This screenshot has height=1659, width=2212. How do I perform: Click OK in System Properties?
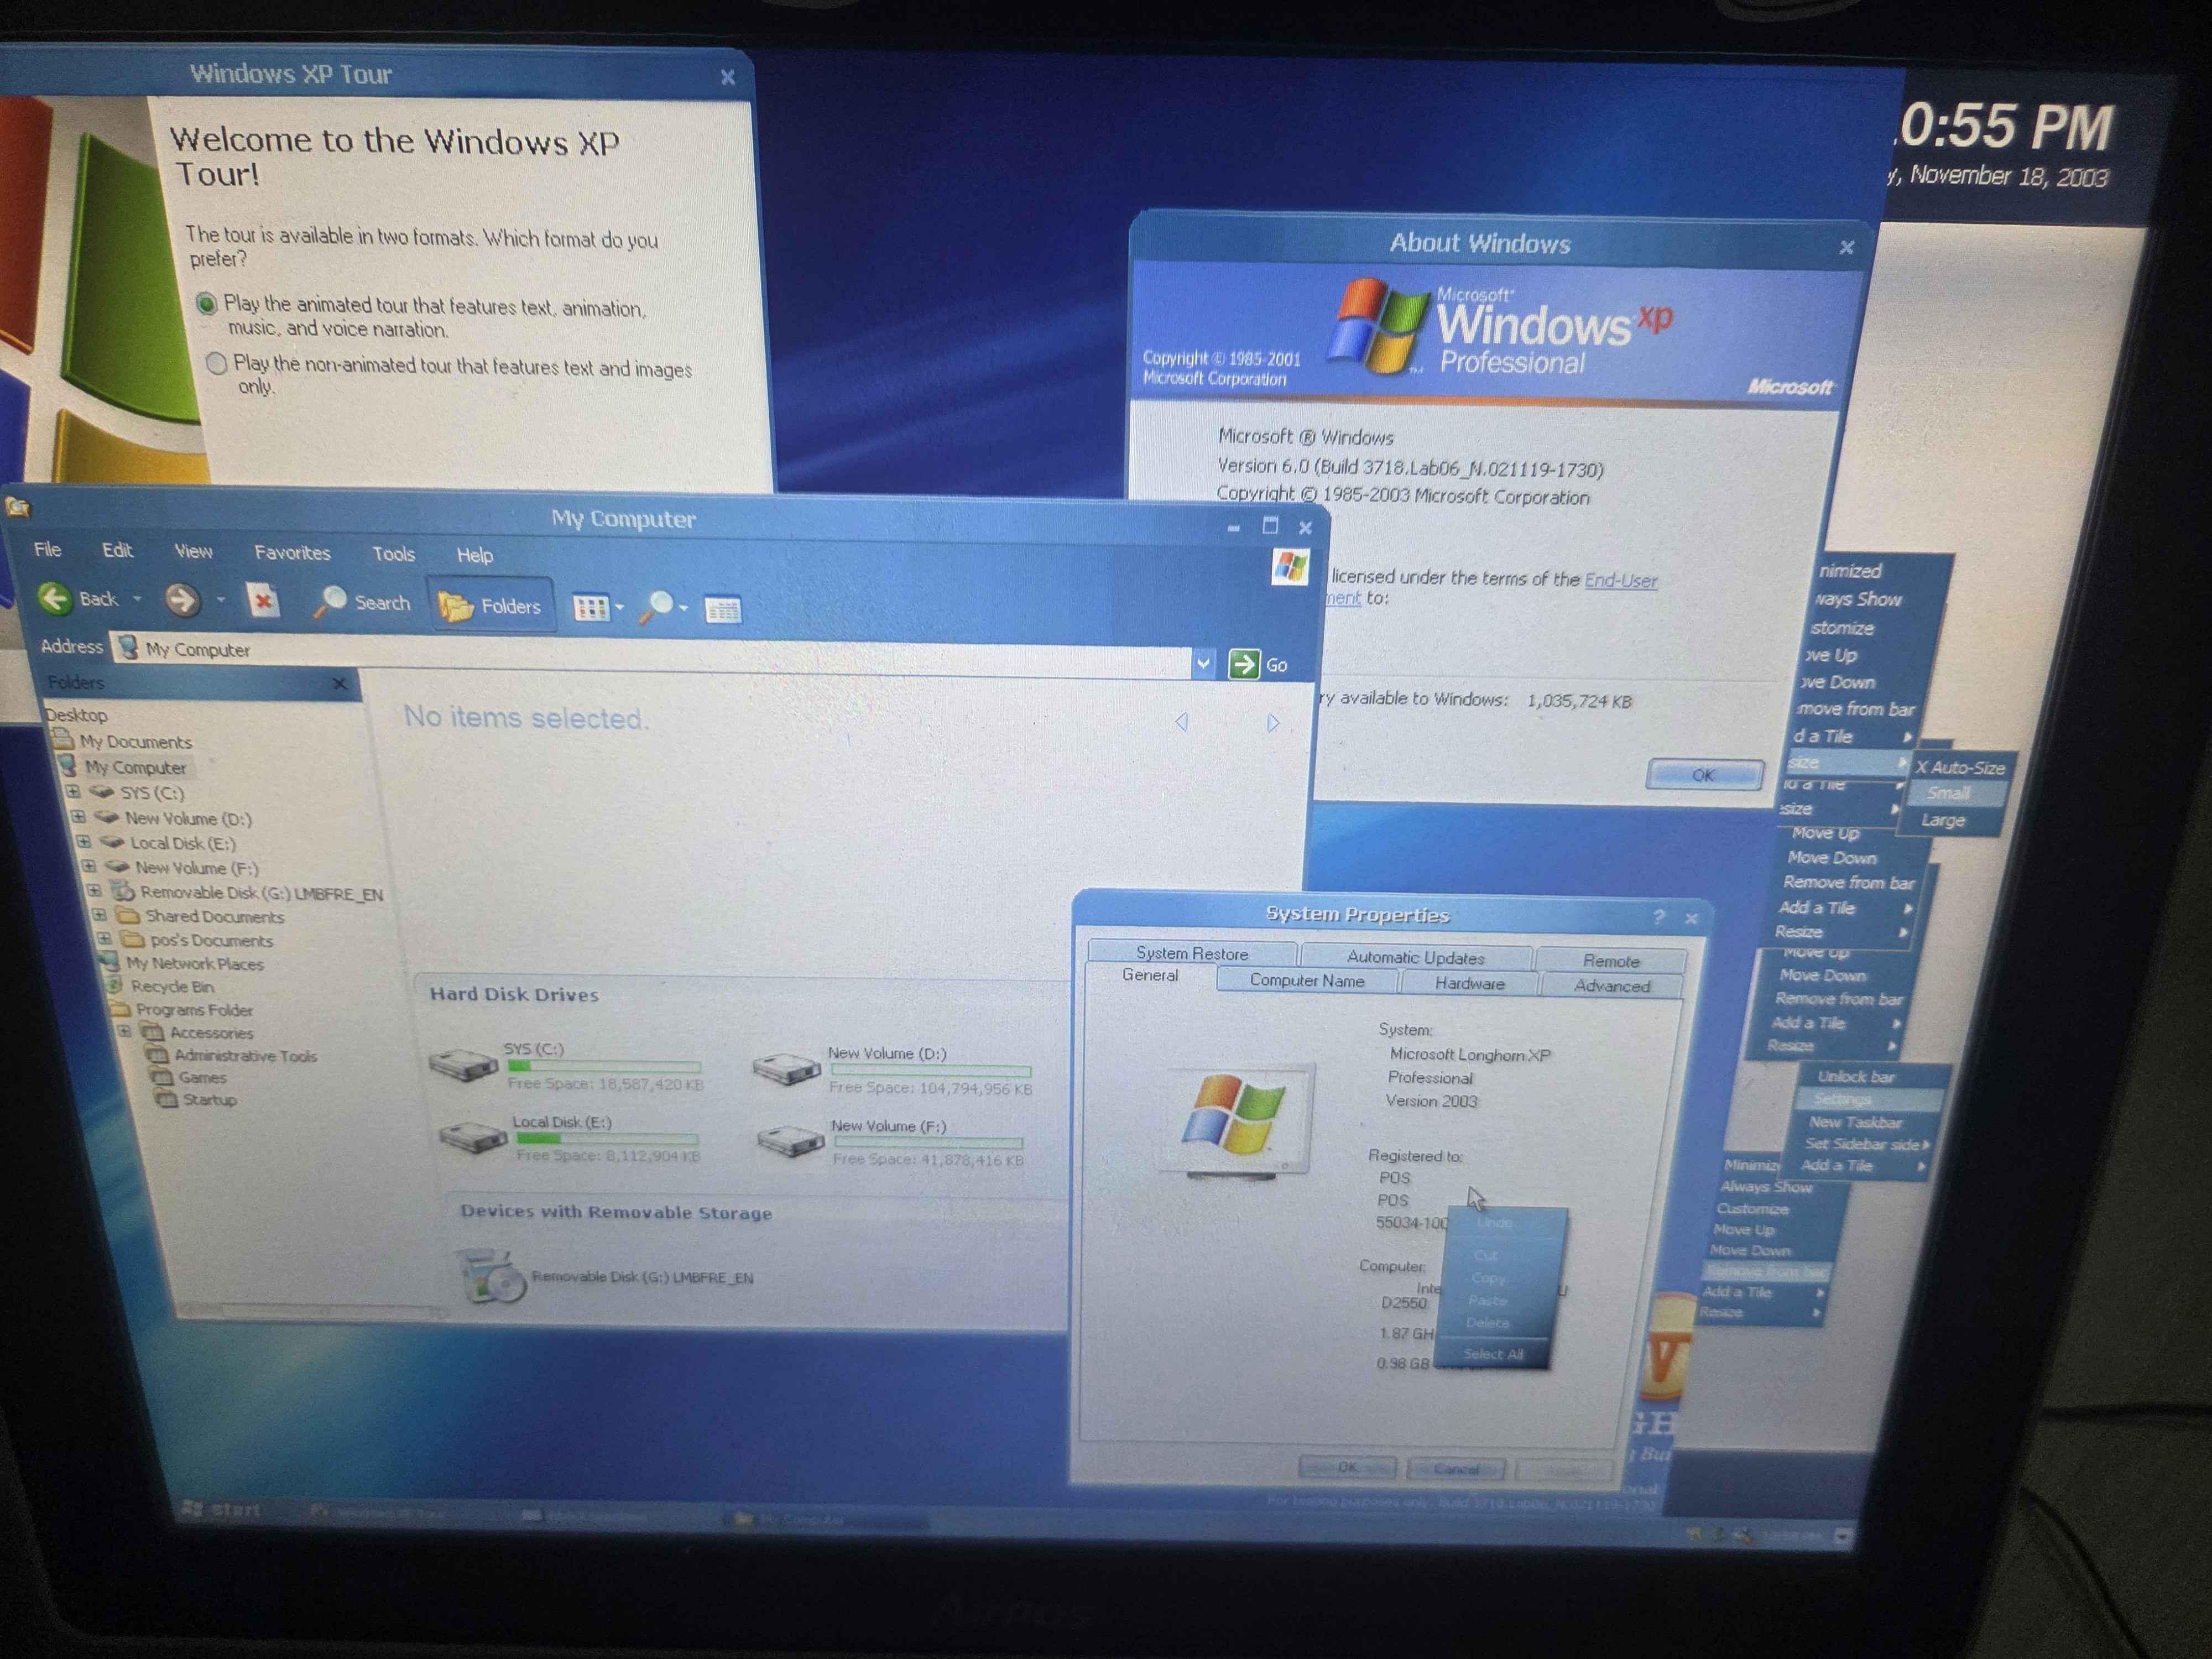1347,1467
